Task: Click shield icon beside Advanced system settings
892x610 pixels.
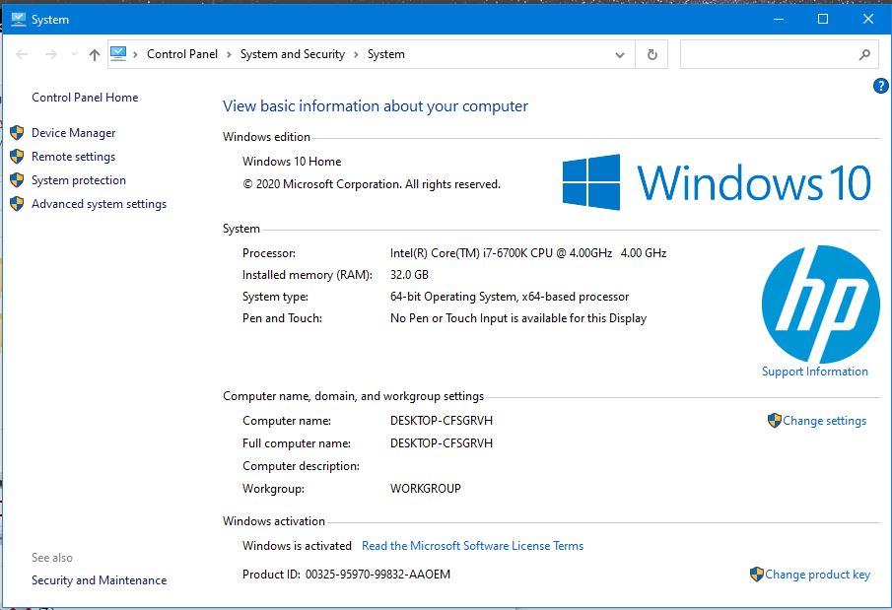Action: (17, 204)
